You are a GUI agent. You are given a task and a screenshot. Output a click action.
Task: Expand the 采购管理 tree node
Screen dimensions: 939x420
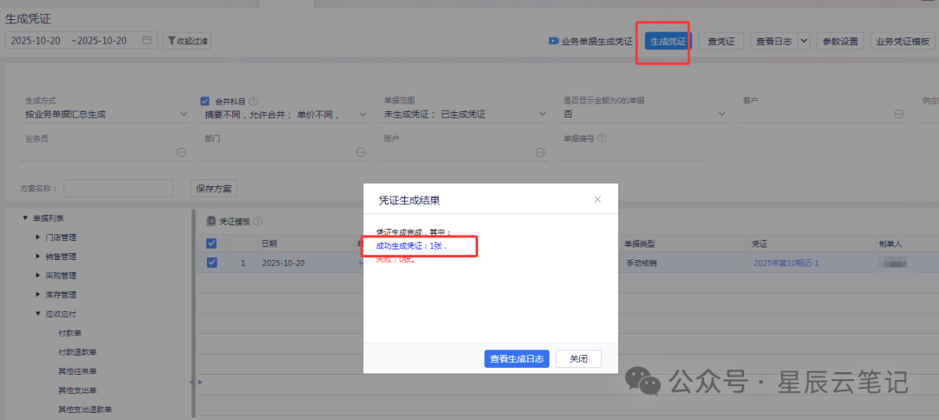pyautogui.click(x=38, y=276)
